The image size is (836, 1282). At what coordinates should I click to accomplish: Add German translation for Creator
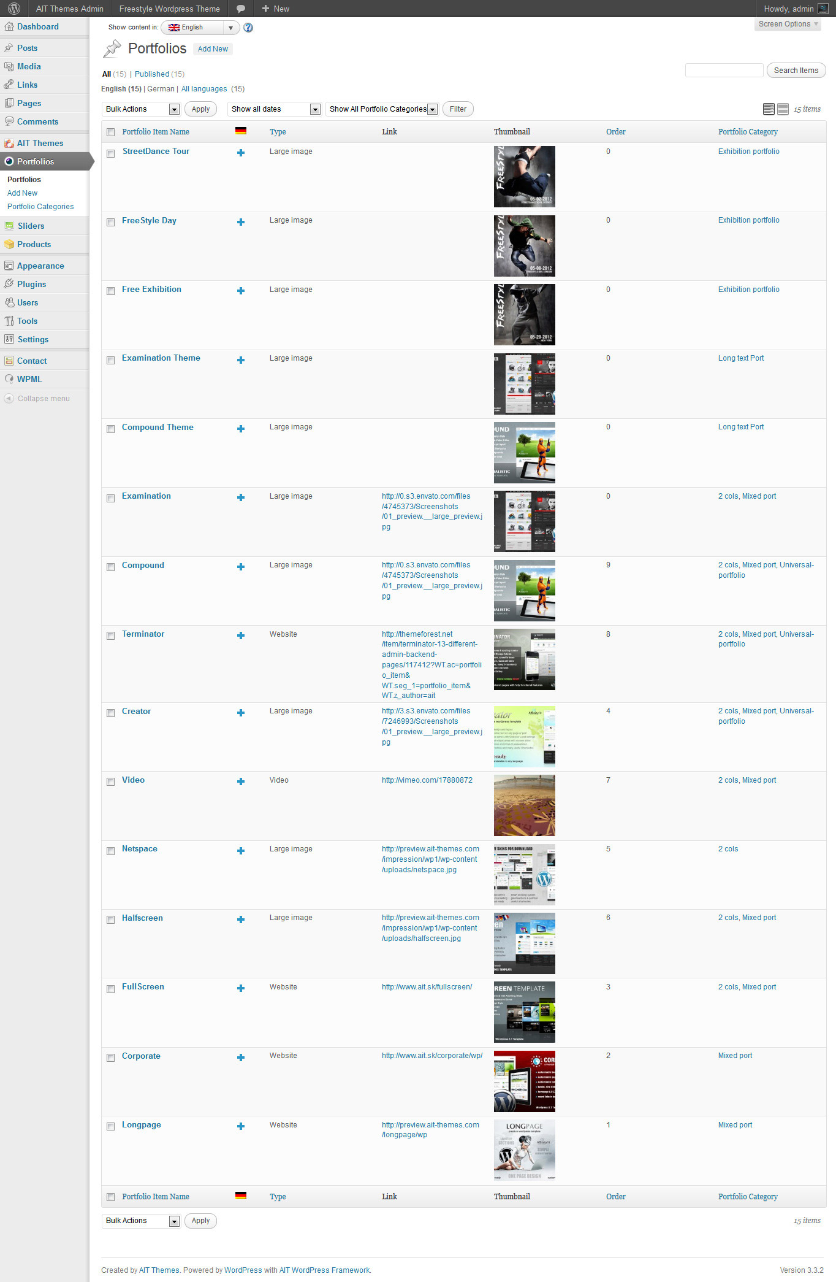click(241, 713)
